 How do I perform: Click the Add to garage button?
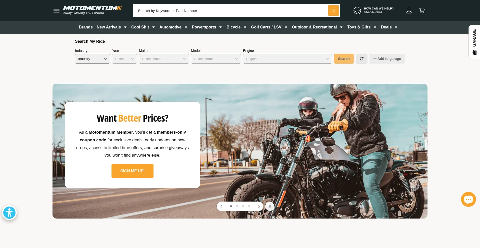tap(387, 59)
